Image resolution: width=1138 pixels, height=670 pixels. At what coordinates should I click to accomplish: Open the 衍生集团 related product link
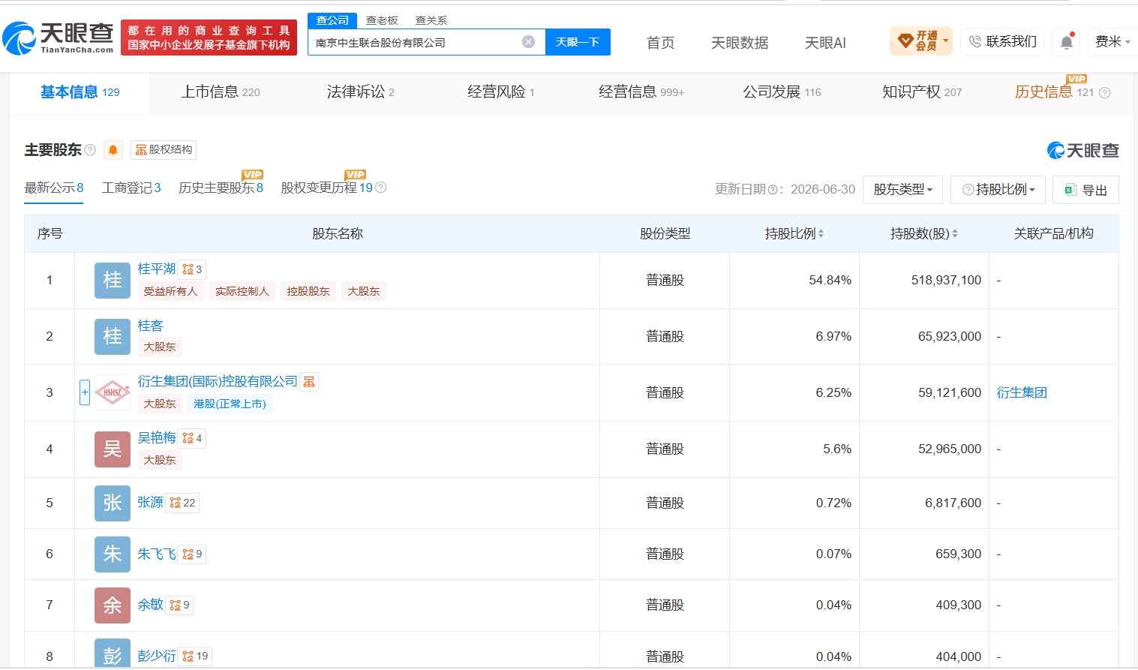point(1022,392)
